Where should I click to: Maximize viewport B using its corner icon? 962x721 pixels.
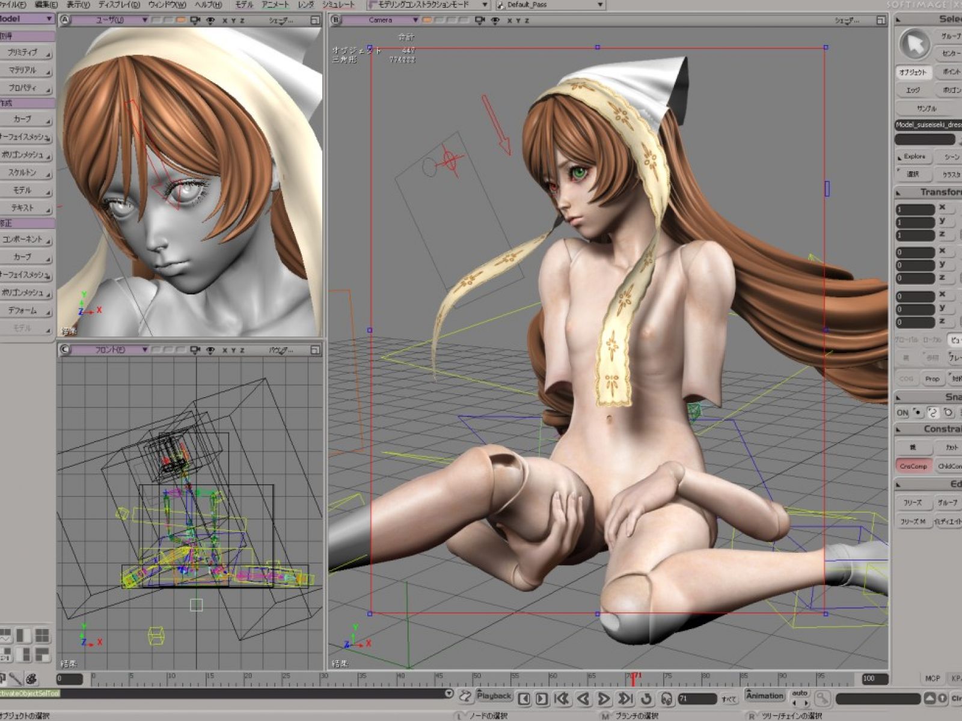(881, 20)
